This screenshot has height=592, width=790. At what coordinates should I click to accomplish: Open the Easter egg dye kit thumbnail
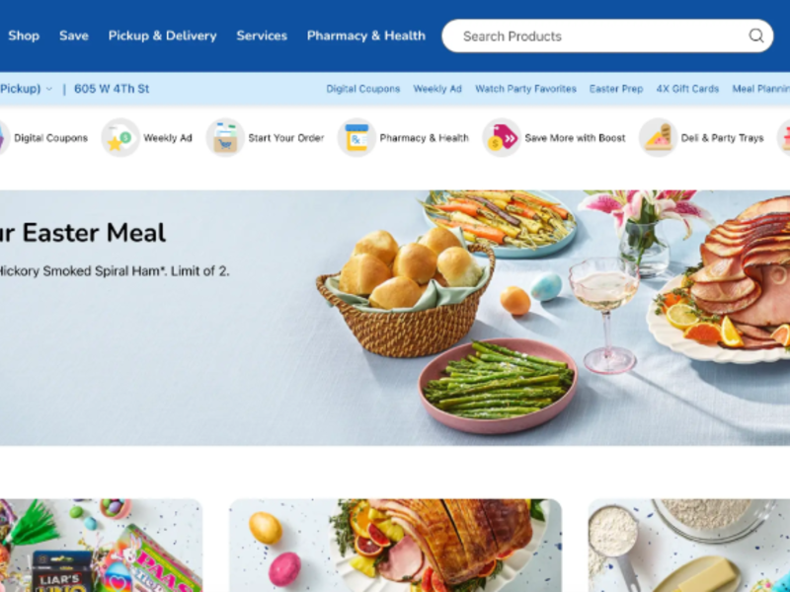(x=101, y=546)
